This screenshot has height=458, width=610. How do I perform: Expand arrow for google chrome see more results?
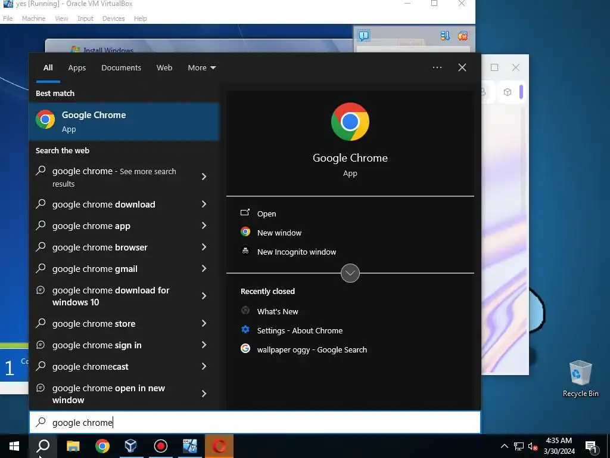point(204,177)
